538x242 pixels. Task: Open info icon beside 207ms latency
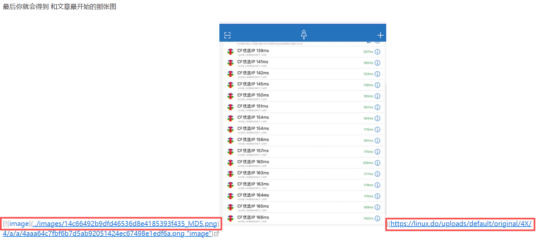click(x=377, y=52)
